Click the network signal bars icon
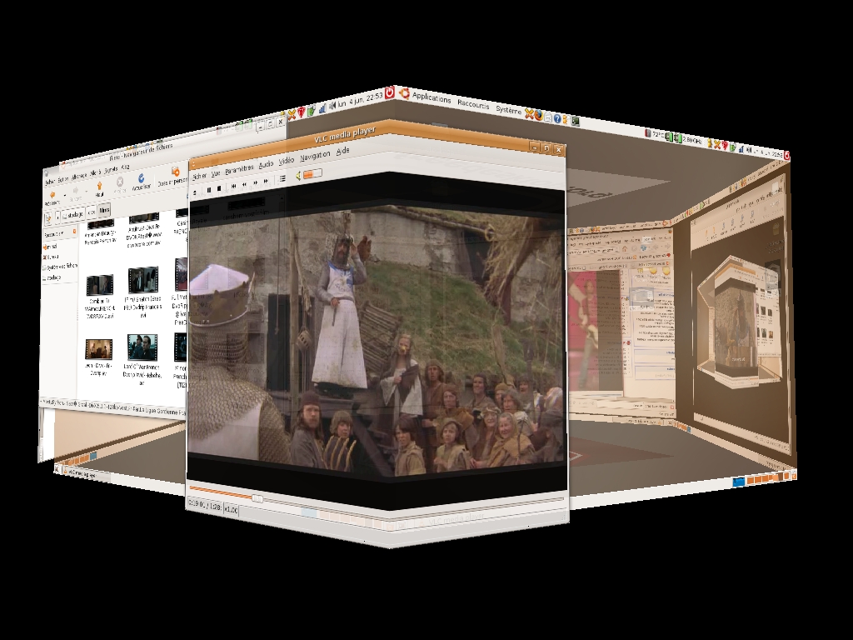Image resolution: width=853 pixels, height=640 pixels. coord(322,107)
